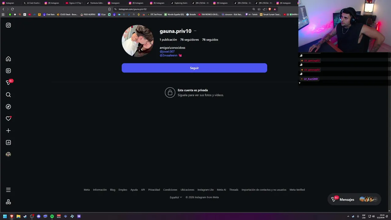Open the Chat Stats bookmark
Viewport: 391px width, 220px height.
49,14
